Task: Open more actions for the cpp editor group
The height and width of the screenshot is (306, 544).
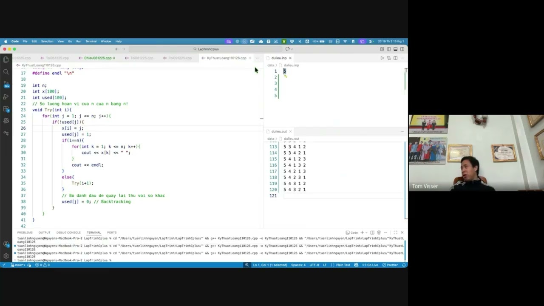Action: [257, 58]
